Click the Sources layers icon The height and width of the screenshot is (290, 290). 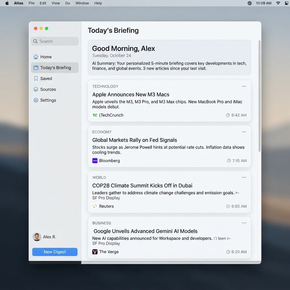coord(36,89)
